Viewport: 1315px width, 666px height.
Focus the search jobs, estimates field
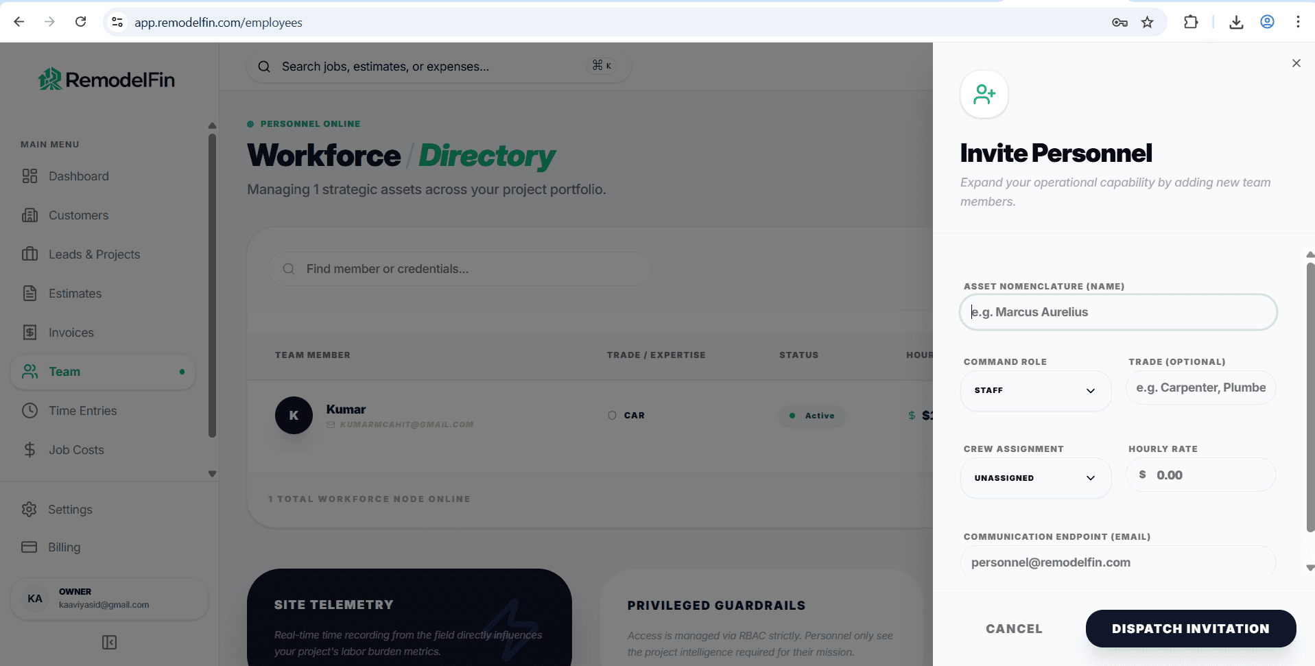(x=438, y=67)
